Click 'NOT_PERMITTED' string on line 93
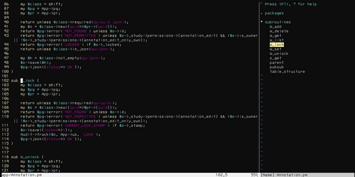This screenshot has width=355, height=177. click(80, 36)
